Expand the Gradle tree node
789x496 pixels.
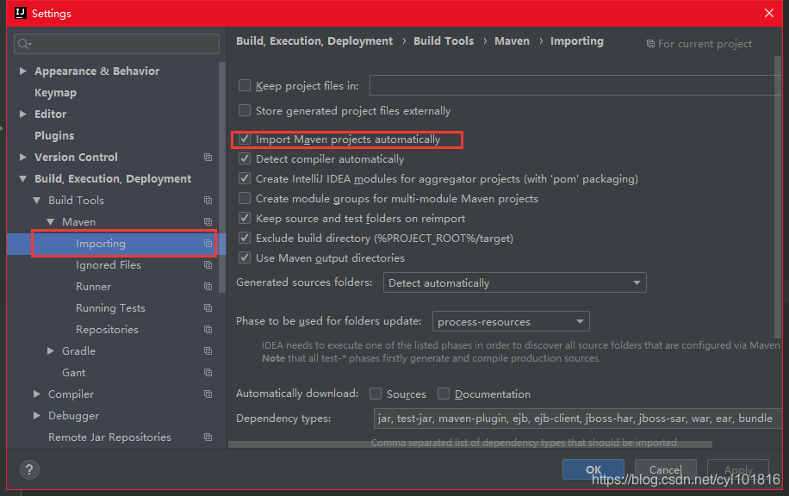50,351
